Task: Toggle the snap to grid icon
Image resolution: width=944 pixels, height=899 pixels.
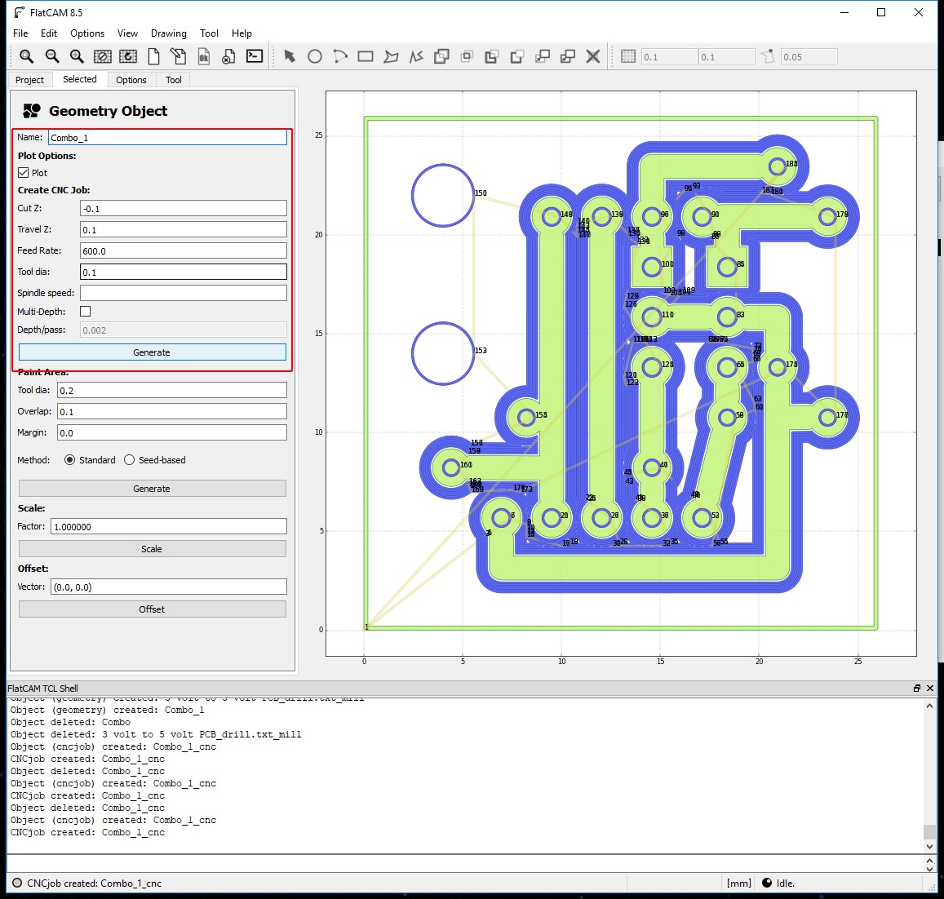Action: click(628, 56)
